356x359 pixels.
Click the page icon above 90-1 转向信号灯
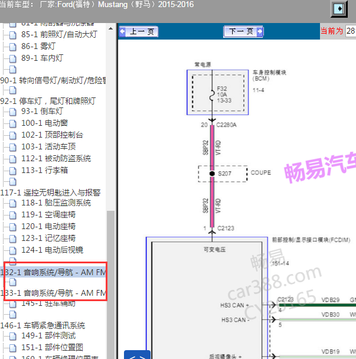[13, 70]
